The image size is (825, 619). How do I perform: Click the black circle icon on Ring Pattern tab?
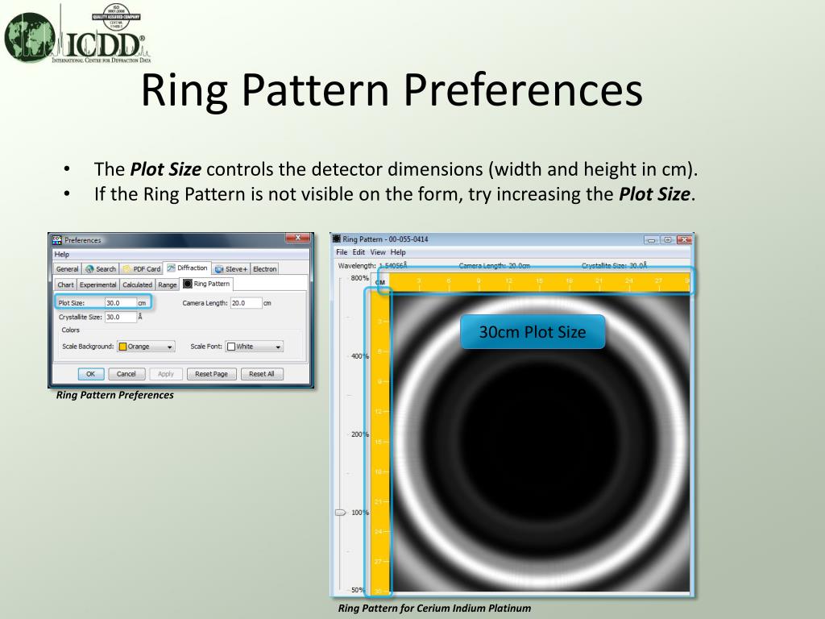click(187, 284)
